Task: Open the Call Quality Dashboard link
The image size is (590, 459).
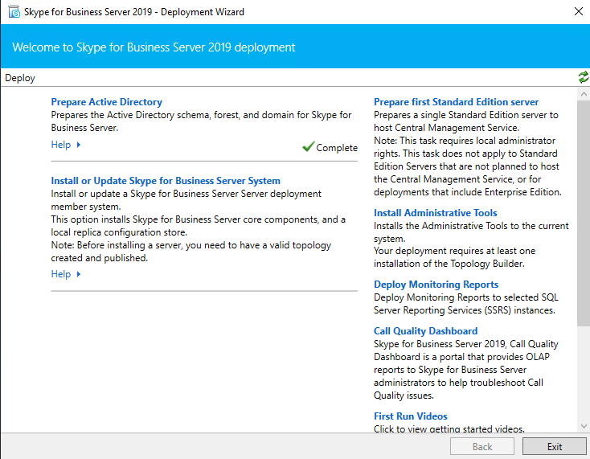Action: click(425, 331)
